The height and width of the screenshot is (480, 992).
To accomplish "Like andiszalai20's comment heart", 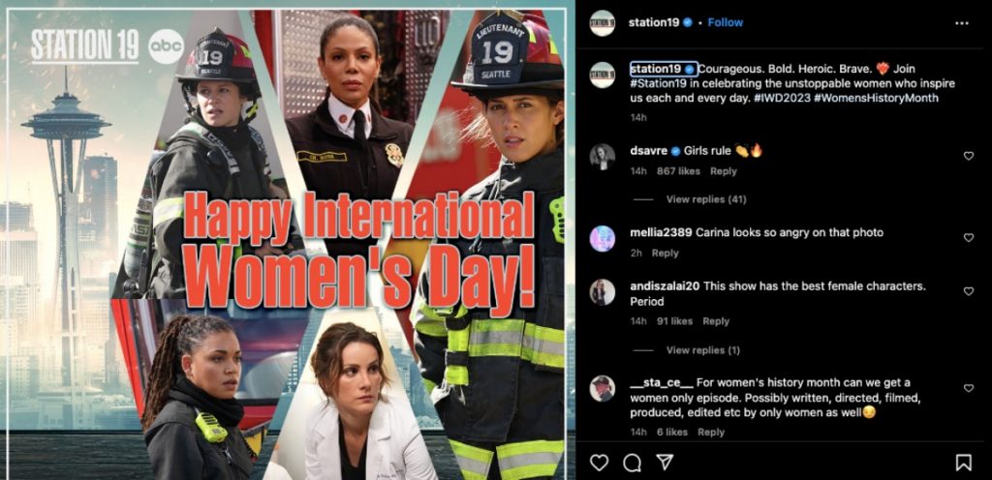I will [x=968, y=291].
